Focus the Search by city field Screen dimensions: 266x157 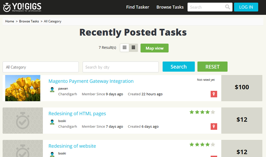121,67
